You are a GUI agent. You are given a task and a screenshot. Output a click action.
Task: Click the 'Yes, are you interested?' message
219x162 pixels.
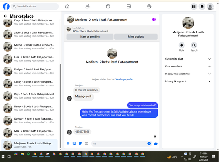pos(142,105)
